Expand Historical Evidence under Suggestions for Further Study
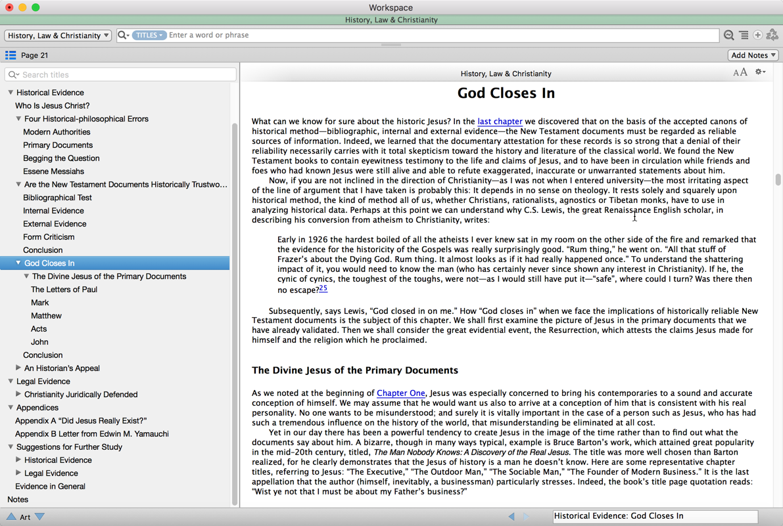Viewport: 783px width, 526px height. pos(18,460)
